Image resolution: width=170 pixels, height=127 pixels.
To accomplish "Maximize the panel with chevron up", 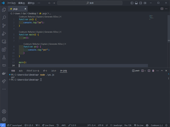I will pyautogui.click(x=162, y=71).
